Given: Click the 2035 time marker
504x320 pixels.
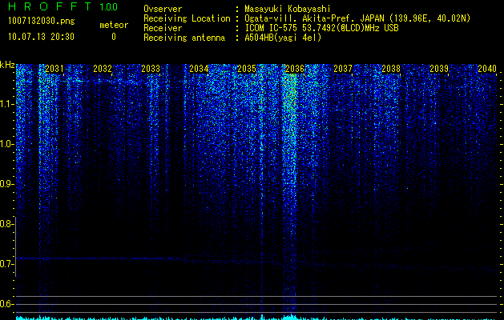Looking at the screenshot, I should click(x=247, y=69).
